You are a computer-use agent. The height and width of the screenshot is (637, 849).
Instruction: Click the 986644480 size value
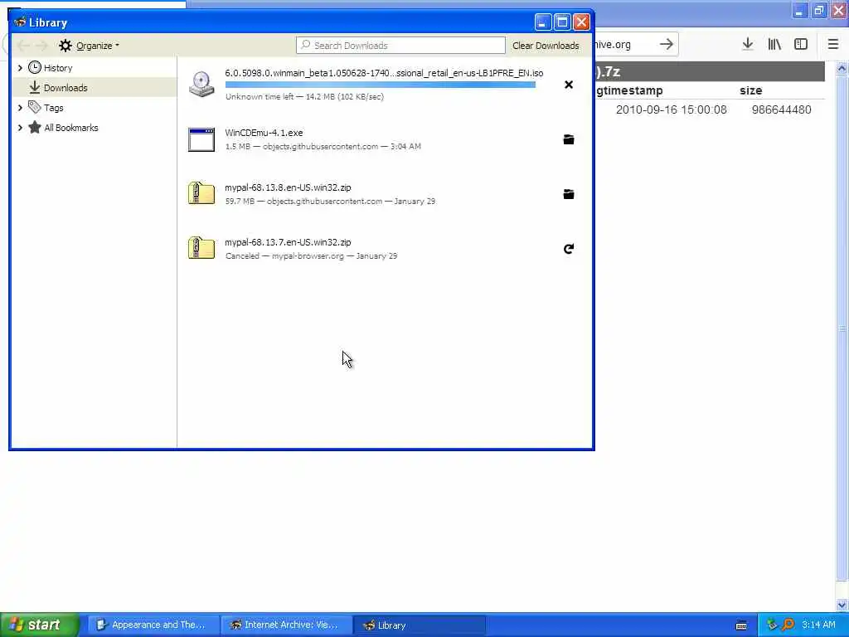(781, 109)
